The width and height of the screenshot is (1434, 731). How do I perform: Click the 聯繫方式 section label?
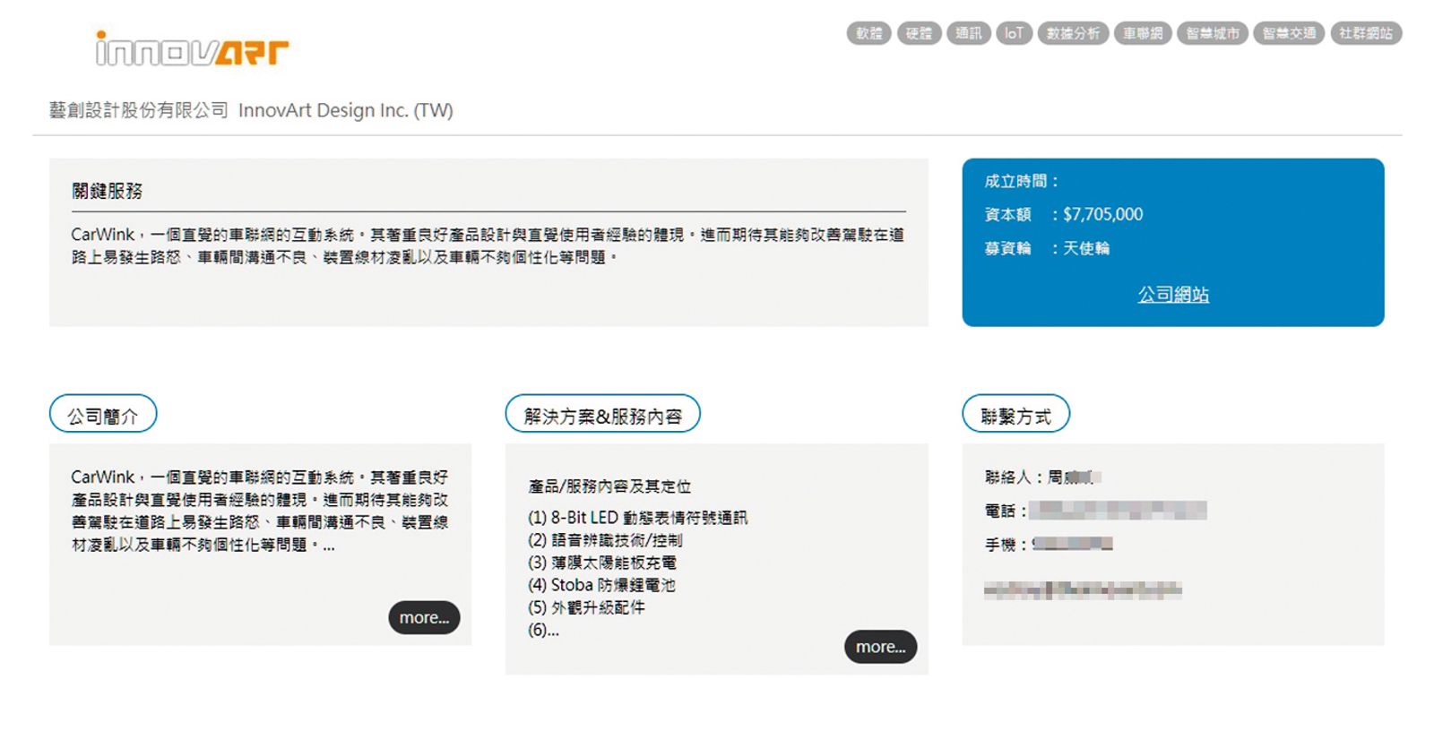click(x=1015, y=415)
